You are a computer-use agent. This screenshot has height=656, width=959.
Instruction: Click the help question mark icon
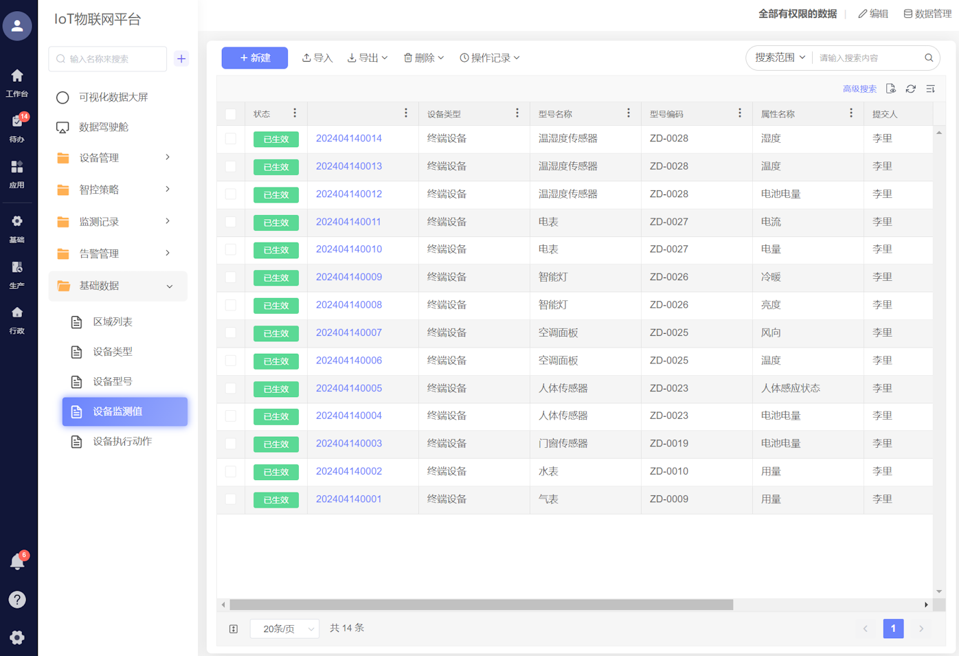(17, 600)
